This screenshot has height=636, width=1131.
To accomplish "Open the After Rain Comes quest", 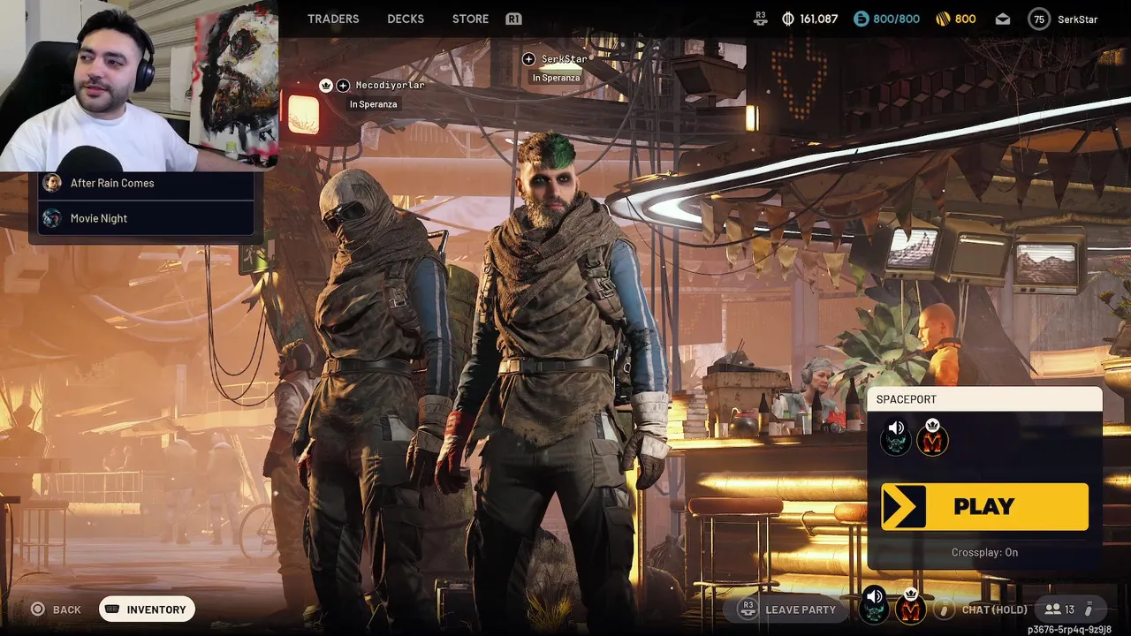I will [146, 183].
